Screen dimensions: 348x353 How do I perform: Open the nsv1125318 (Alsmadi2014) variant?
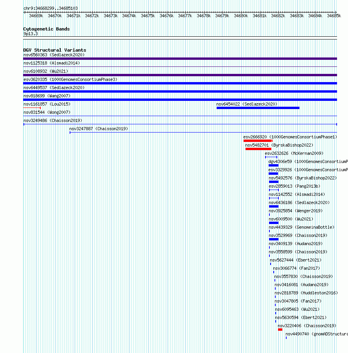pyautogui.click(x=52, y=63)
